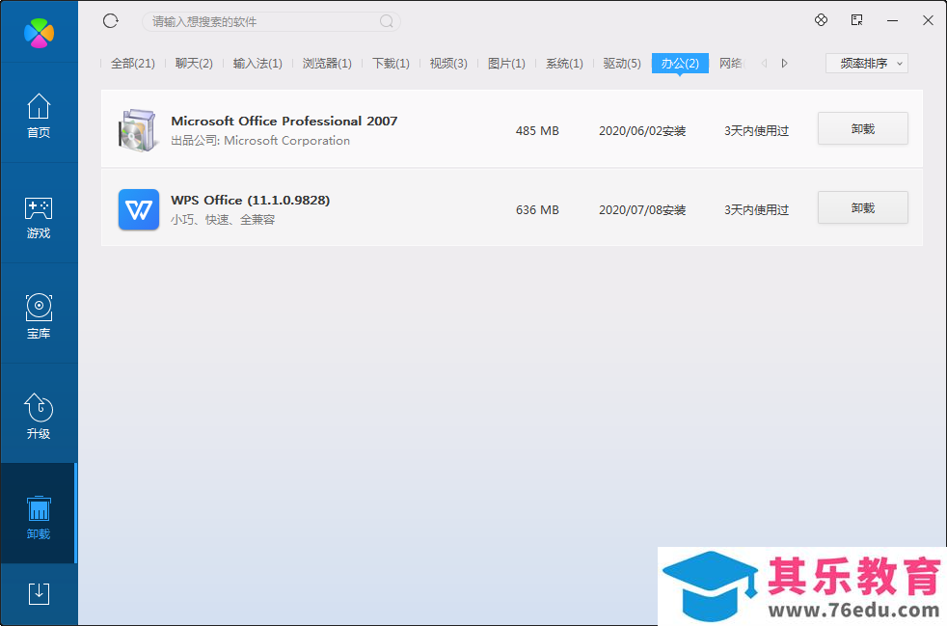Image resolution: width=947 pixels, height=626 pixels.
Task: Click the 636 MB size value
Action: click(537, 209)
